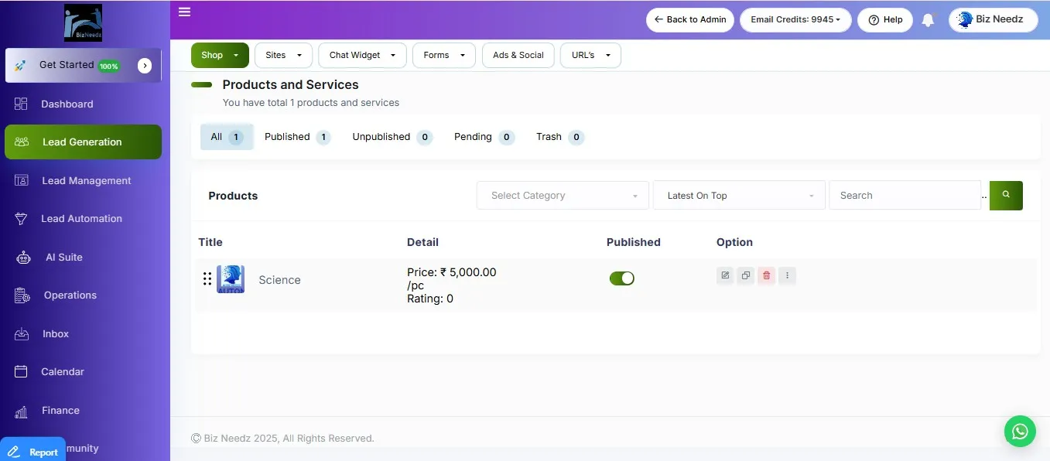This screenshot has height=461, width=1050.
Task: Open the three-dot more options menu
Action: [x=787, y=275]
